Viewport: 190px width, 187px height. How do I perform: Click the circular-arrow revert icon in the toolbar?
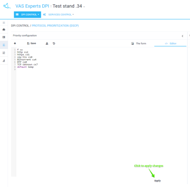point(54,44)
